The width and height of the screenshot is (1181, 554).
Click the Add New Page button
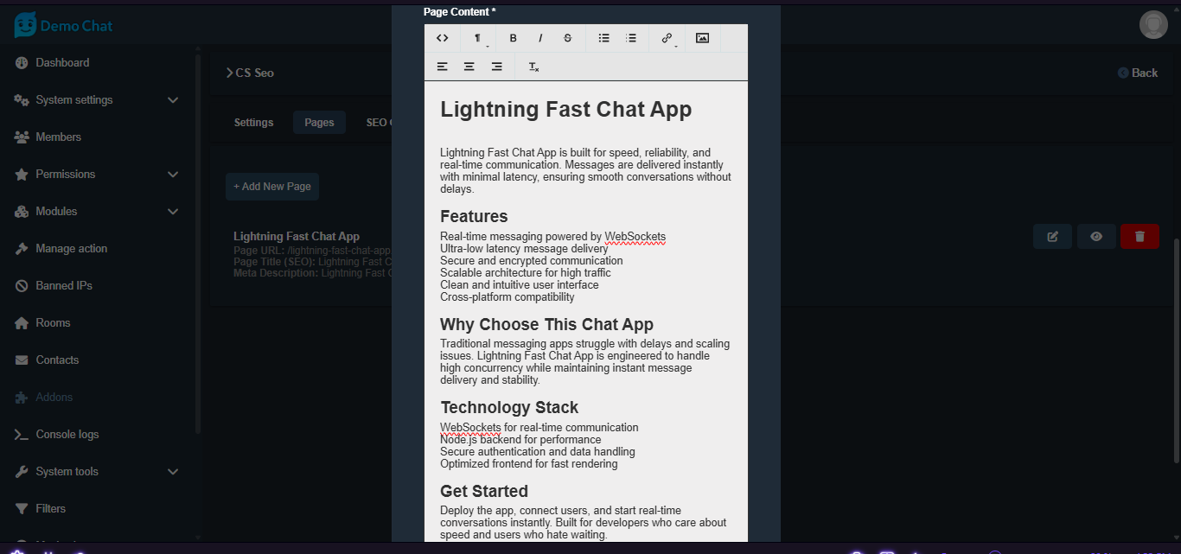(x=272, y=187)
